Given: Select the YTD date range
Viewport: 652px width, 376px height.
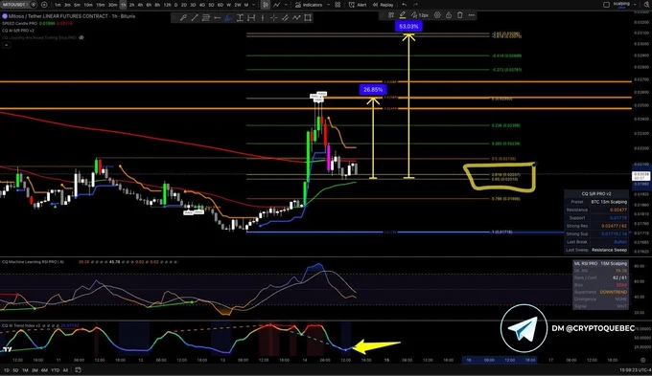Looking at the screenshot, I should coord(55,370).
